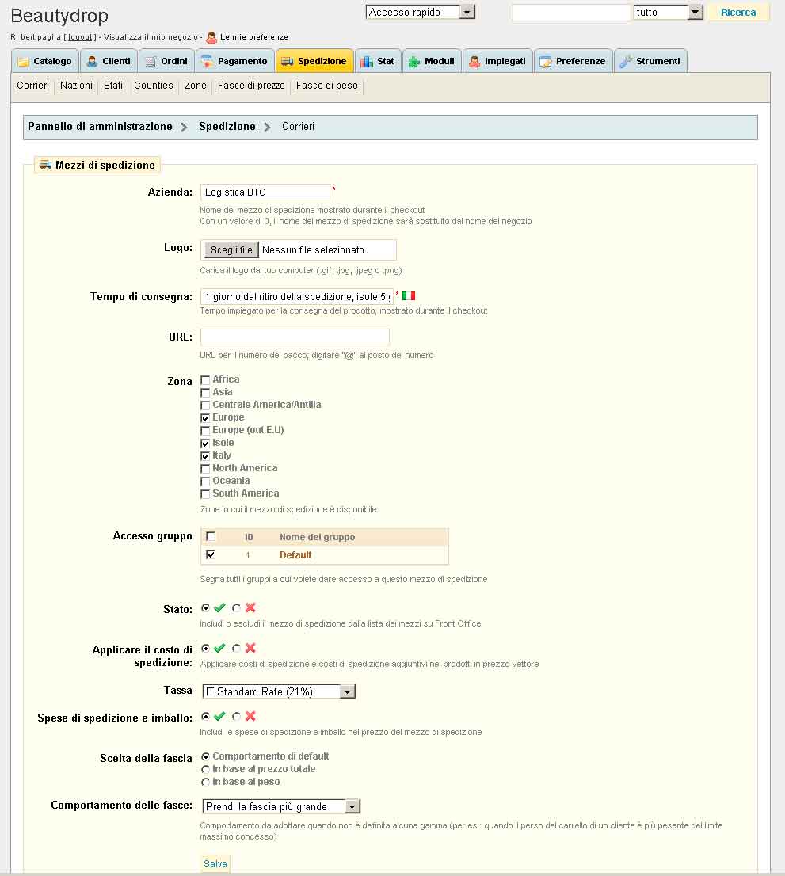Viewport: 785px width, 876px height.
Task: Open the Preferenze tab
Action: pos(573,61)
